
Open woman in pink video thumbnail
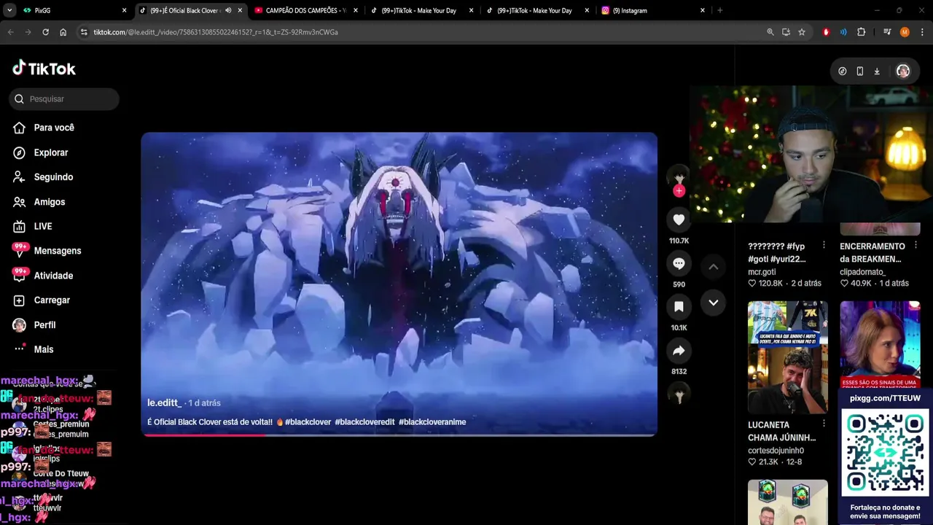pyautogui.click(x=880, y=344)
